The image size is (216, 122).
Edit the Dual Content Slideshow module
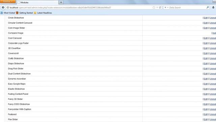pos(206,74)
